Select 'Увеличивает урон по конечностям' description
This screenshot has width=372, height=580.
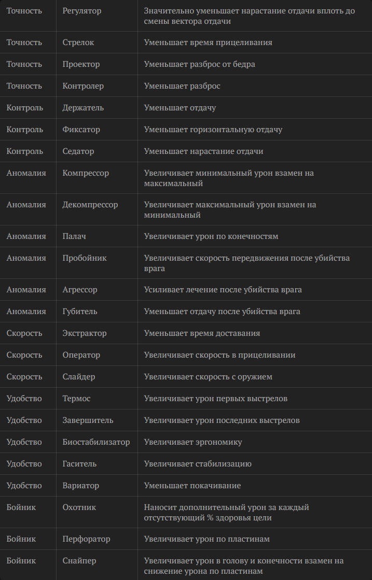(x=211, y=236)
